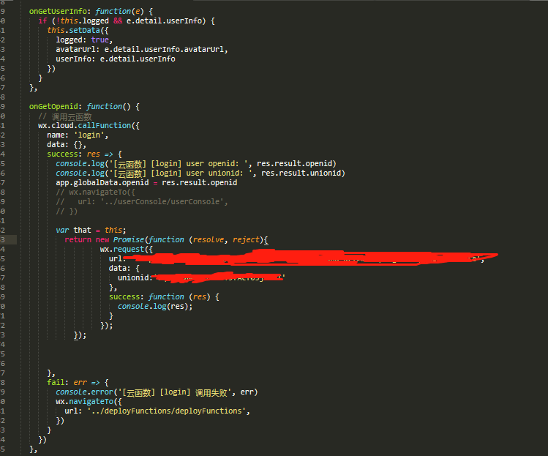Click 'app.globalData.openid = res.result.openid' line
The height and width of the screenshot is (456, 548).
tap(146, 182)
